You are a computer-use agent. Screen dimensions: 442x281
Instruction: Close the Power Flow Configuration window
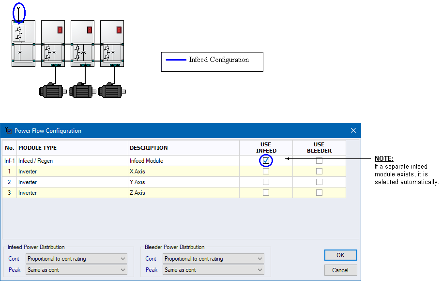click(353, 130)
